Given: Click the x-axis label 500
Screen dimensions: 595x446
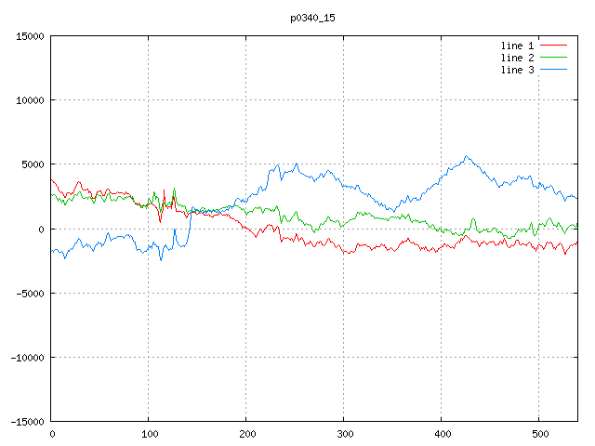Looking at the screenshot, I should (540, 434).
